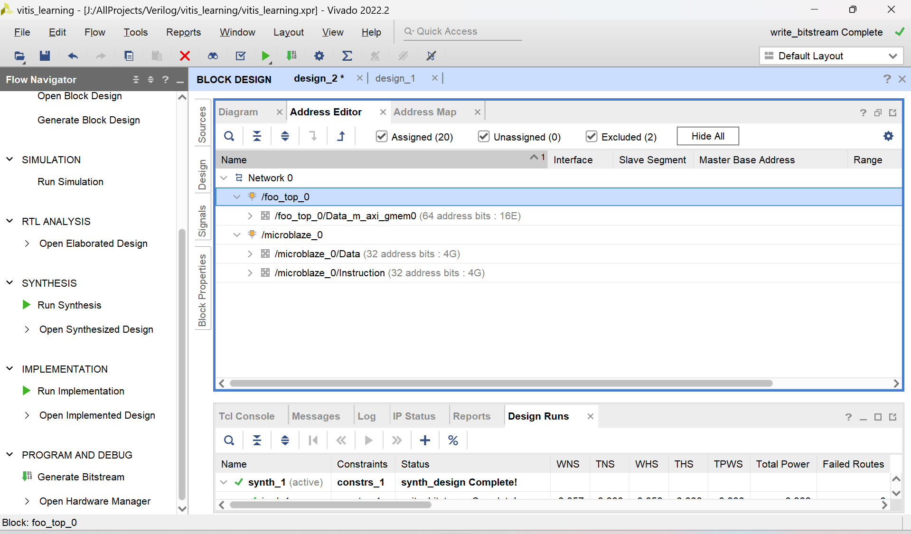Switch to the Diagram tab

238,112
